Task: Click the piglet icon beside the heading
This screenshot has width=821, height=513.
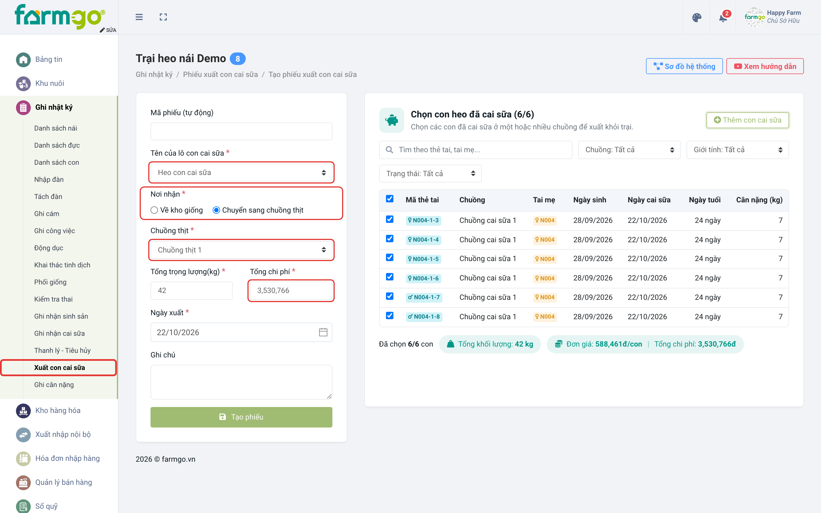Action: point(391,120)
